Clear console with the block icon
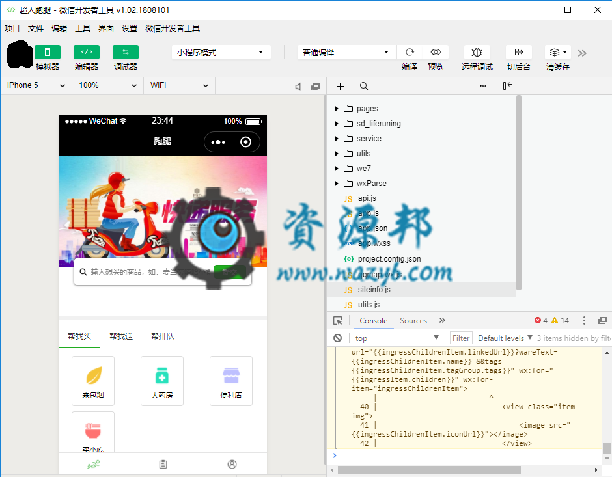The height and width of the screenshot is (477, 612). 338,338
